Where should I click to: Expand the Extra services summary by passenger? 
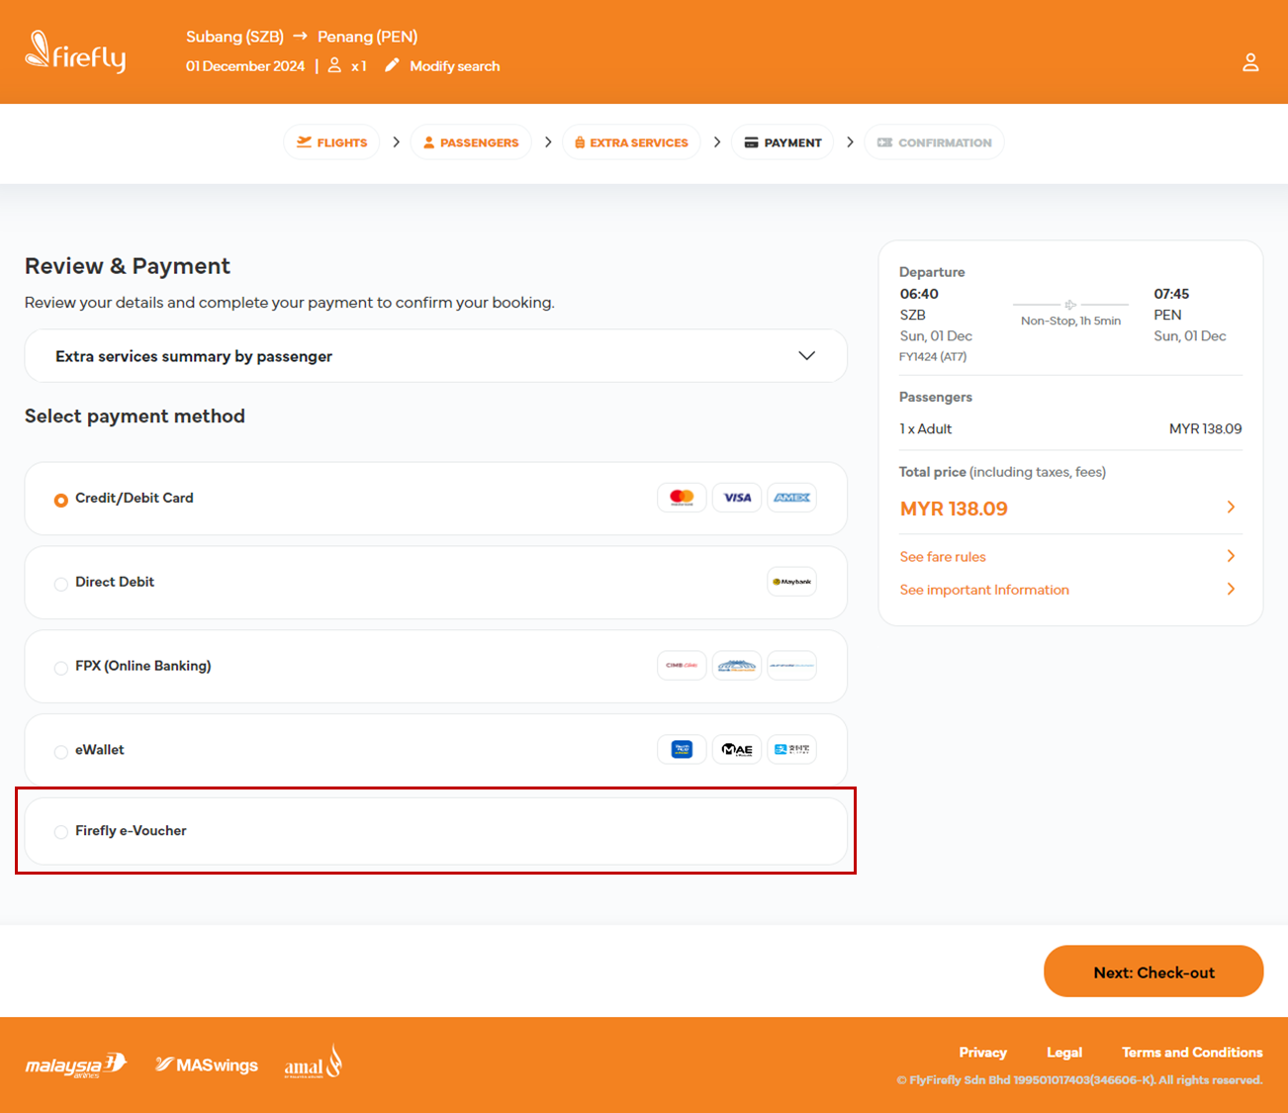click(806, 355)
